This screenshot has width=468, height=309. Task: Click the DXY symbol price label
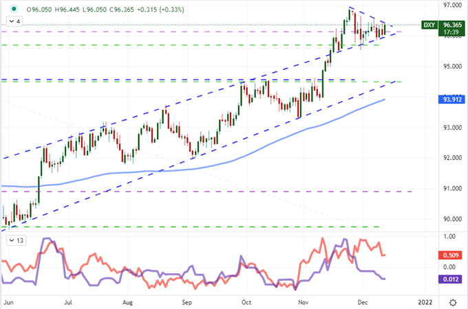click(x=429, y=25)
